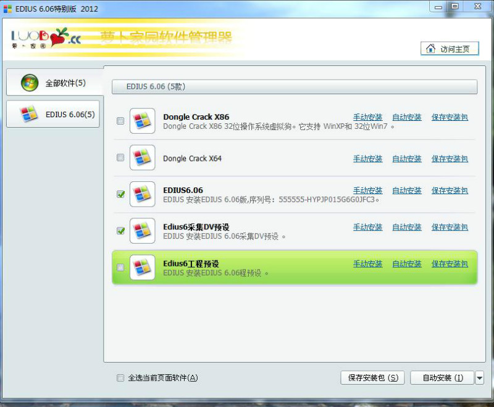Click 手动安装 link for EDIUS6.06
This screenshot has height=407, width=494.
click(367, 191)
